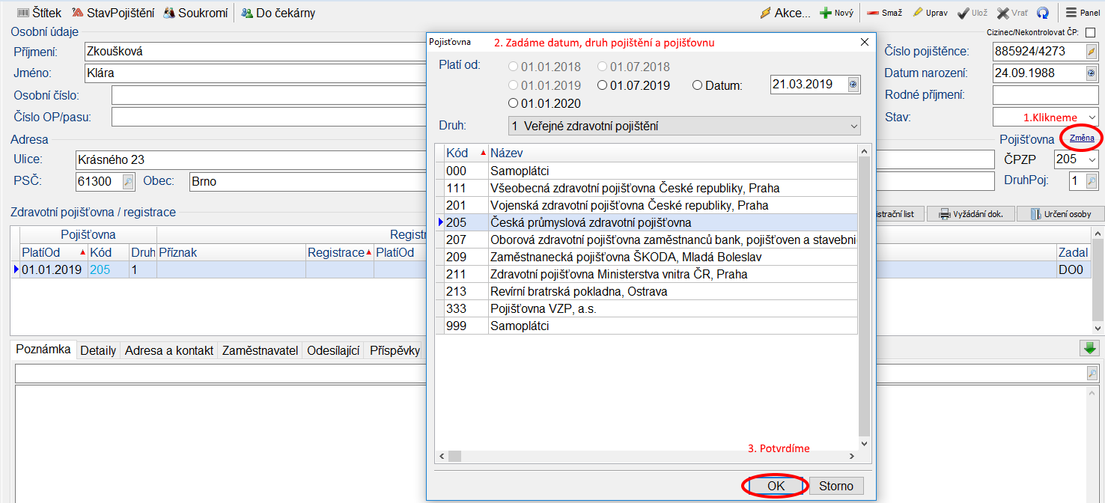Select the 01.01.2020 radio option
Screen dimensions: 1105x503
(513, 103)
